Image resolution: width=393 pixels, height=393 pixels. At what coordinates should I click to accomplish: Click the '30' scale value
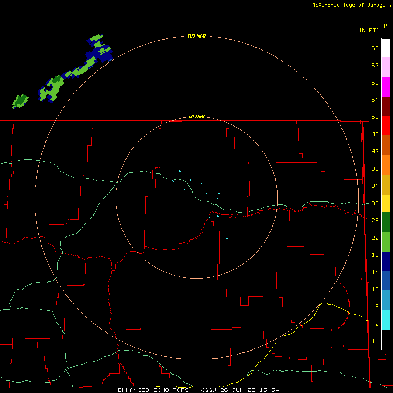click(x=375, y=203)
